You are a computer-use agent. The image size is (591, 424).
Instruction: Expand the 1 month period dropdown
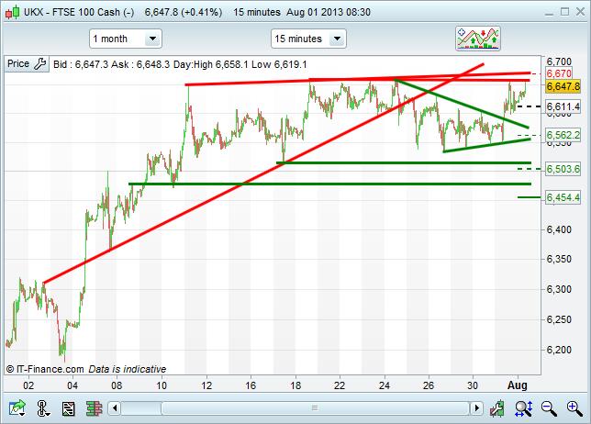coord(152,39)
